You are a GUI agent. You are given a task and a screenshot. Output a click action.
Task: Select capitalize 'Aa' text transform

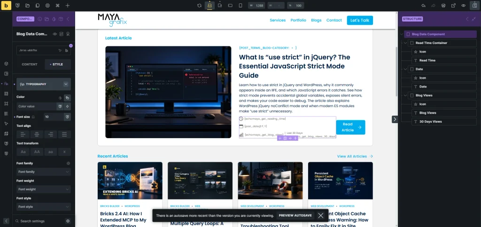tap(23, 152)
